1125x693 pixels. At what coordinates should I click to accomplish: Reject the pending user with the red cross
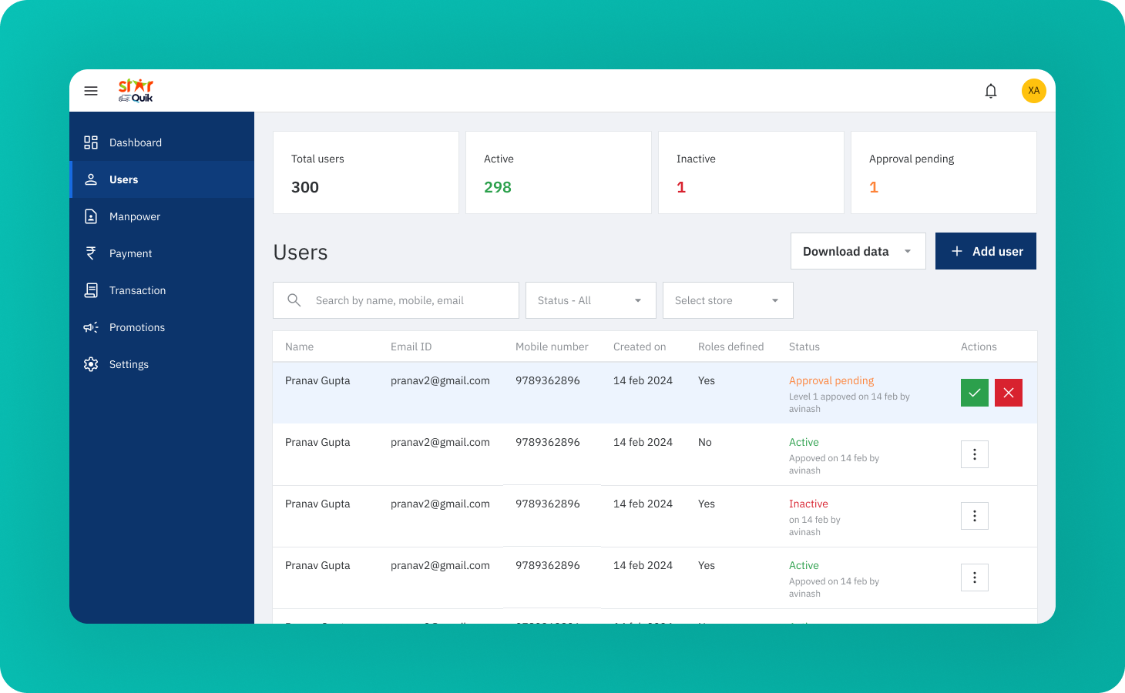click(1009, 393)
